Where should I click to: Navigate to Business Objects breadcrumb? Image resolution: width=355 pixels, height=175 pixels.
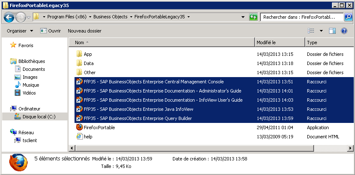coord(110,17)
